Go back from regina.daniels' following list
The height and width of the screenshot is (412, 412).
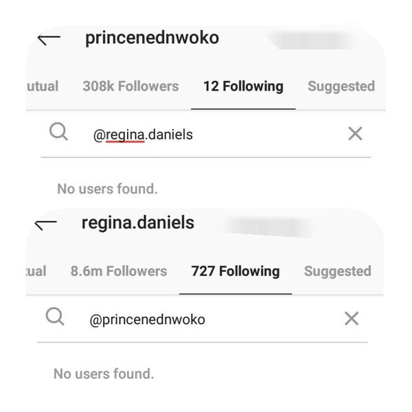[45, 224]
